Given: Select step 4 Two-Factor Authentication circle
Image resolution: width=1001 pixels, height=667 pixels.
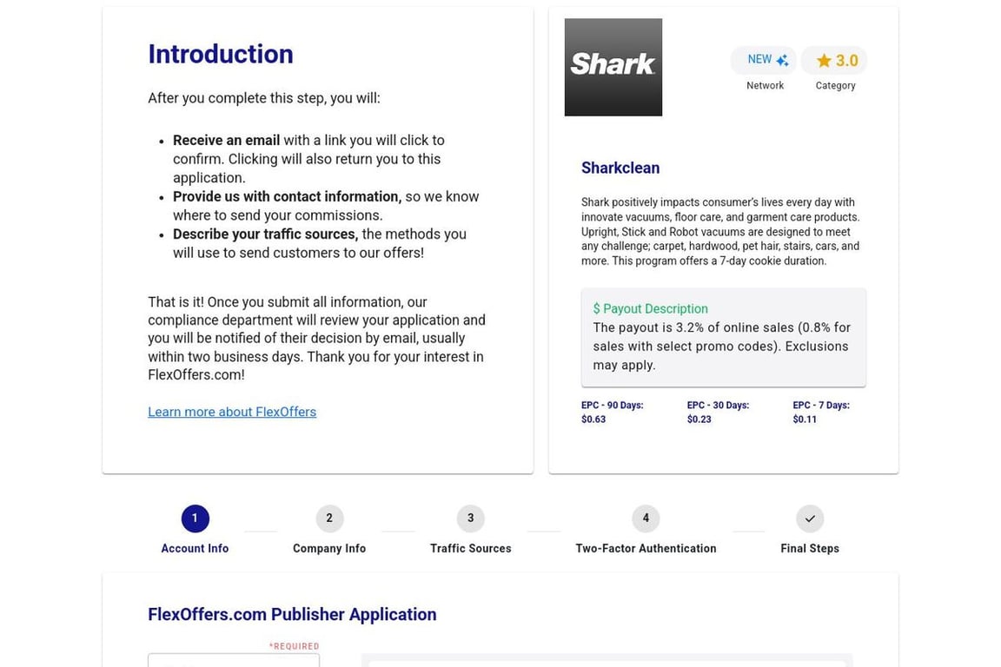Looking at the screenshot, I should [x=646, y=518].
